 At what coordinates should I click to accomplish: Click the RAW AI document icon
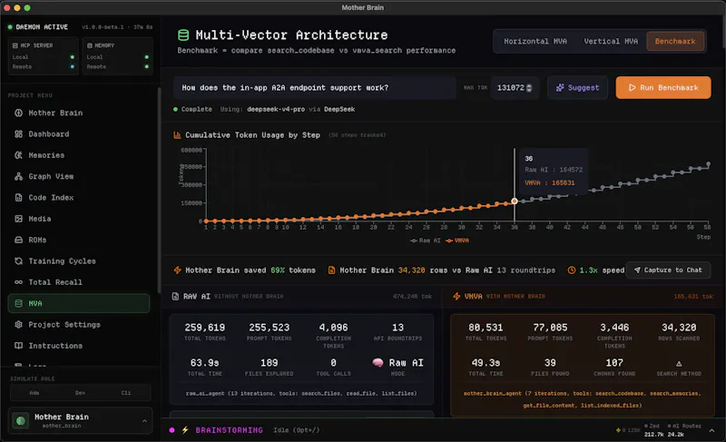[x=175, y=296]
